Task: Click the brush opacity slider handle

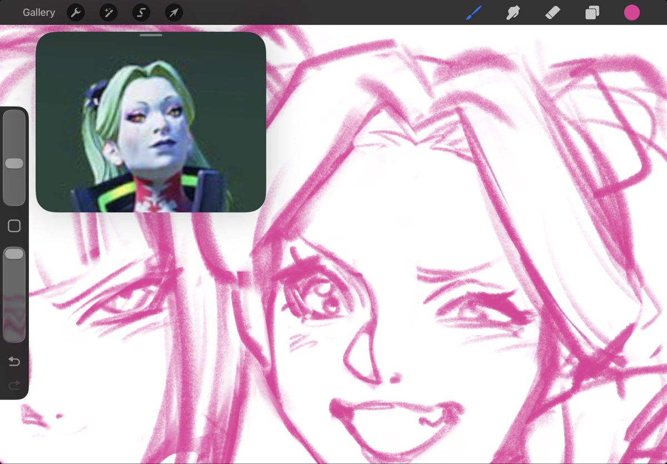Action: [14, 254]
